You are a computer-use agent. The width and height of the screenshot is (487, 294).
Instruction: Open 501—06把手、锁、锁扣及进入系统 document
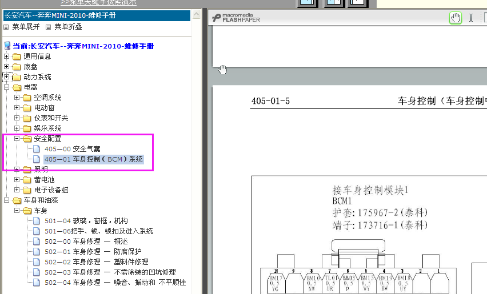point(99,231)
